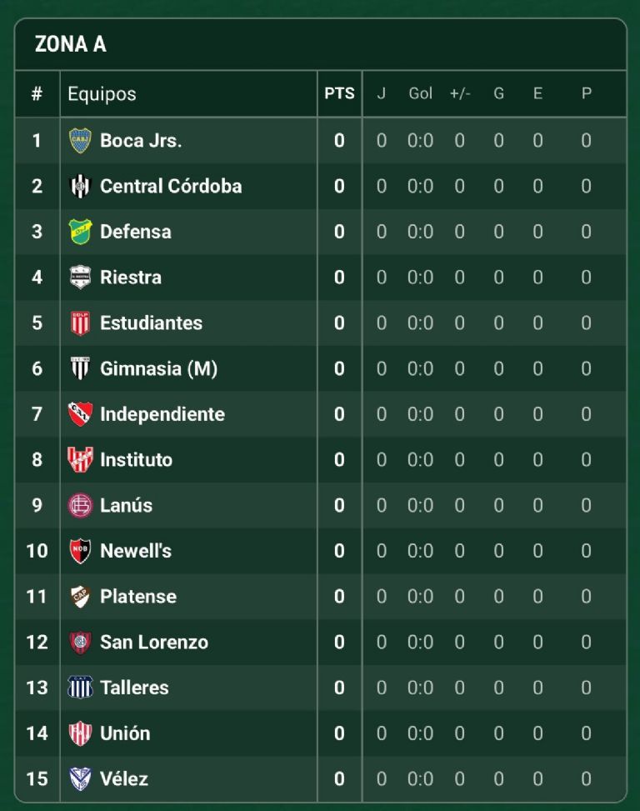This screenshot has height=811, width=640.
Task: Click the Vélez team crest
Action: [x=80, y=778]
